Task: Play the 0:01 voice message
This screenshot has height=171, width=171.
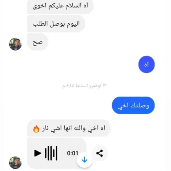Action: (38, 153)
